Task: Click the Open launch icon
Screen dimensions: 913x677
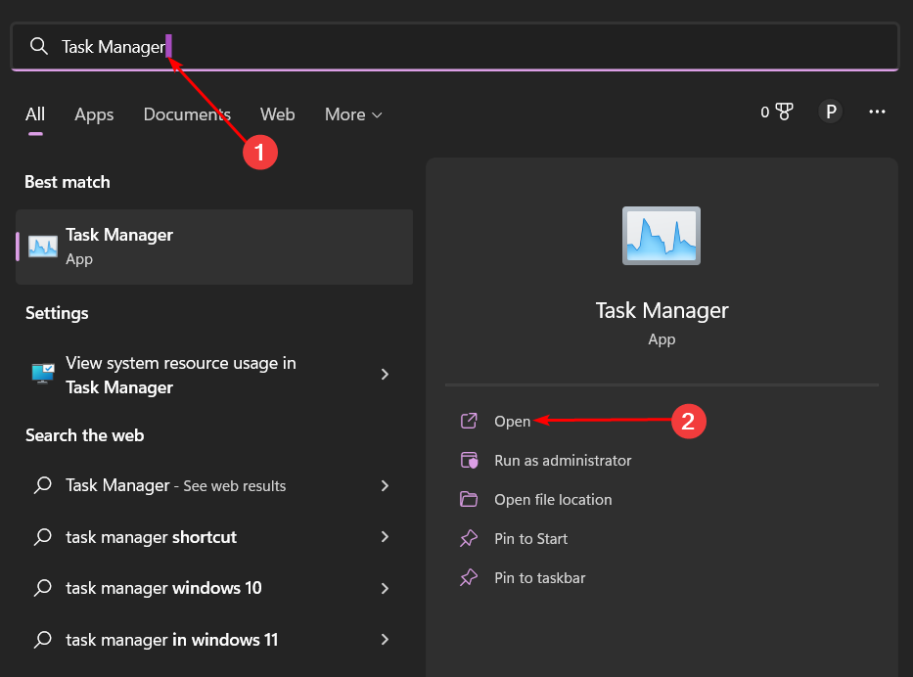Action: 469,421
